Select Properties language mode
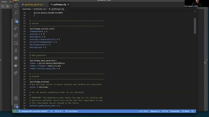209x117 pixels. click(x=175, y=111)
